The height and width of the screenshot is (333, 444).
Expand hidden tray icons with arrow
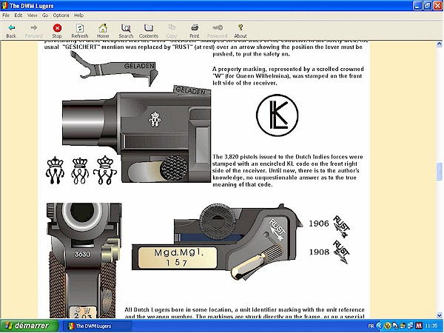coord(380,326)
